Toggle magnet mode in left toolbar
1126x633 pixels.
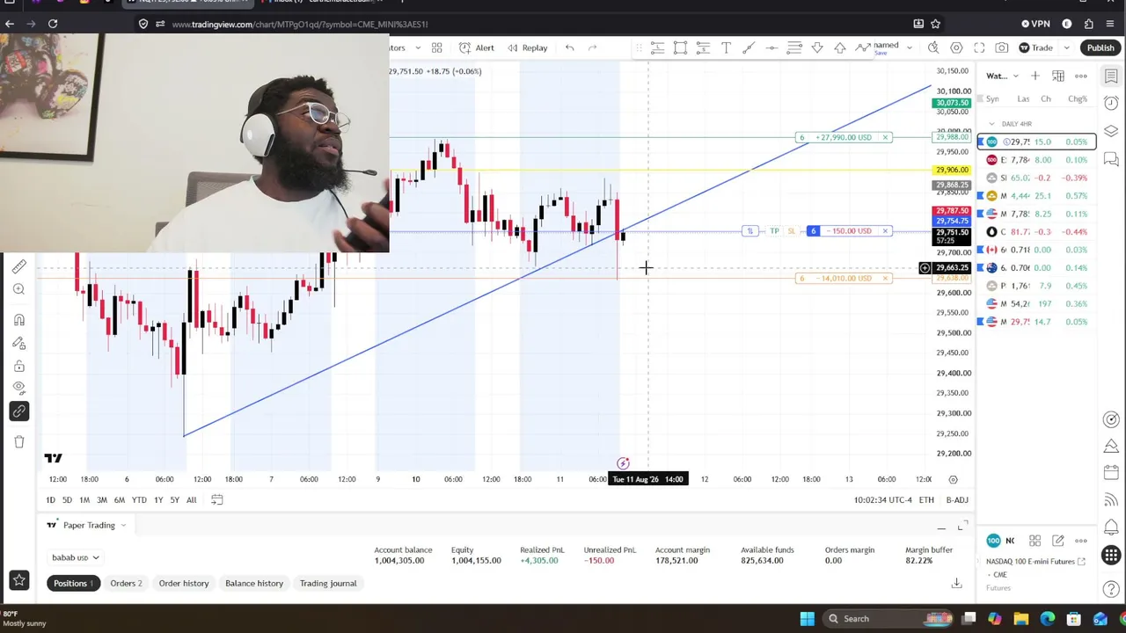pyautogui.click(x=18, y=320)
